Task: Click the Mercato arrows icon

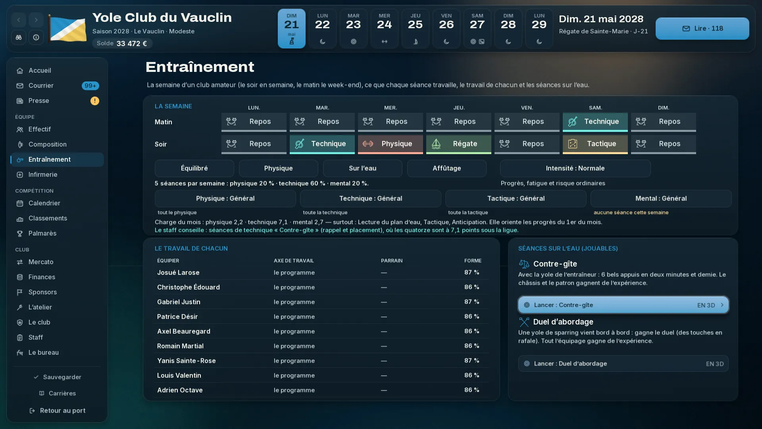Action: tap(20, 262)
